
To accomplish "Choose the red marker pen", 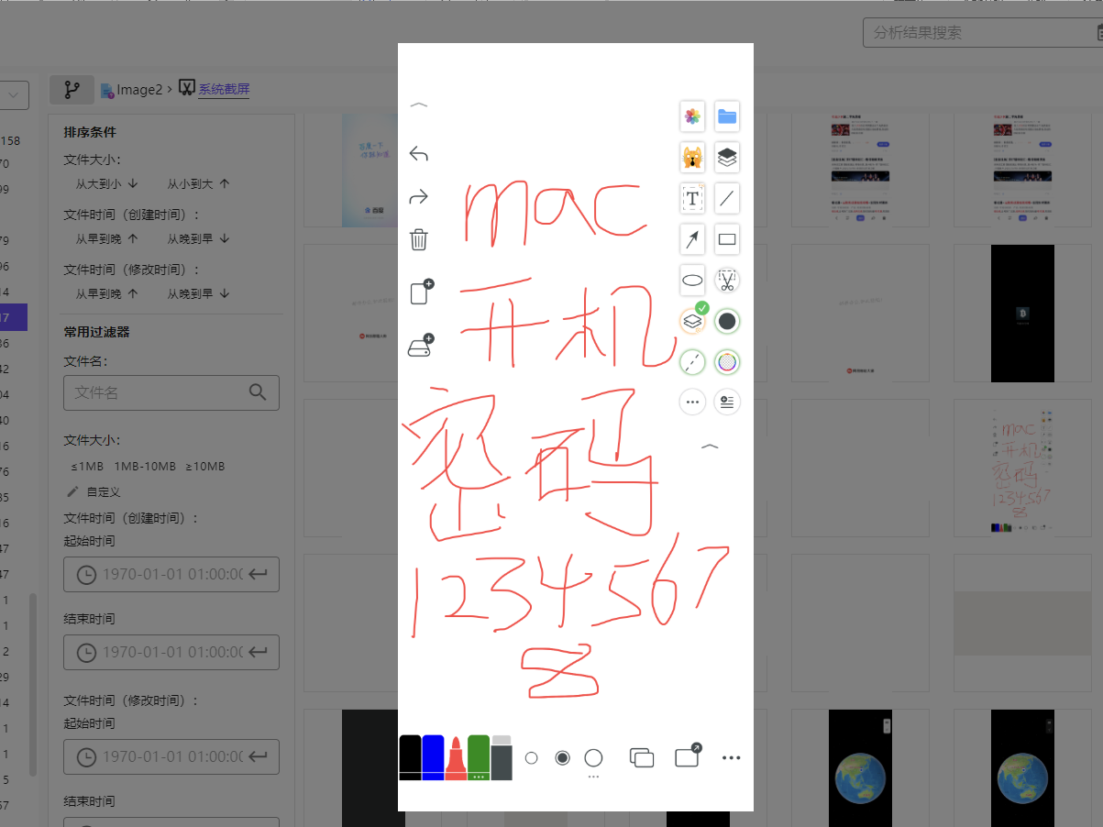I will (456, 759).
